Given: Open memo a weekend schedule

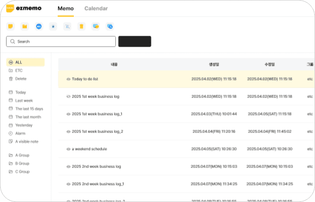Looking at the screenshot, I should (89, 149).
